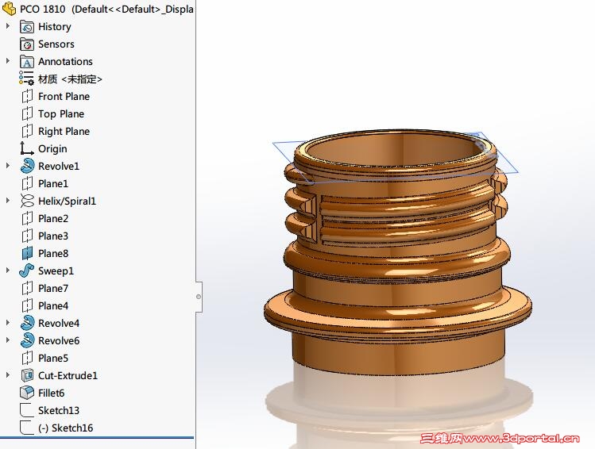The height and width of the screenshot is (449, 595).
Task: Click the bottle neck model in viewport
Action: coord(398,253)
